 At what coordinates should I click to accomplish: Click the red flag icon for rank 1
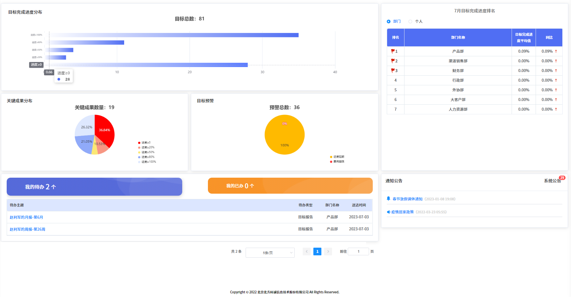(x=393, y=51)
